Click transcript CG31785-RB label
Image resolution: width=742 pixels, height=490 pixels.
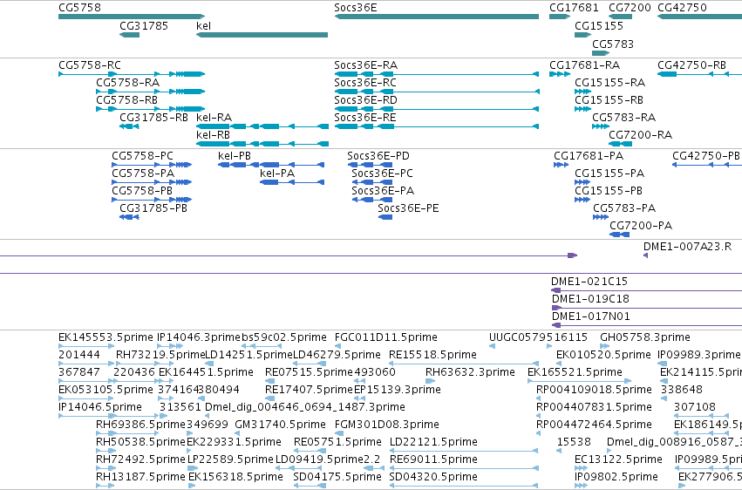(x=153, y=118)
